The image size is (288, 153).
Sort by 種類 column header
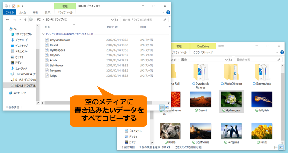143,27
